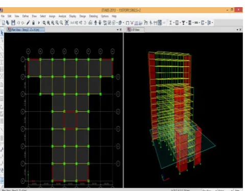The image size is (245, 191).
Task: Click the Open/Import model icon beside New
Action: [8, 22]
